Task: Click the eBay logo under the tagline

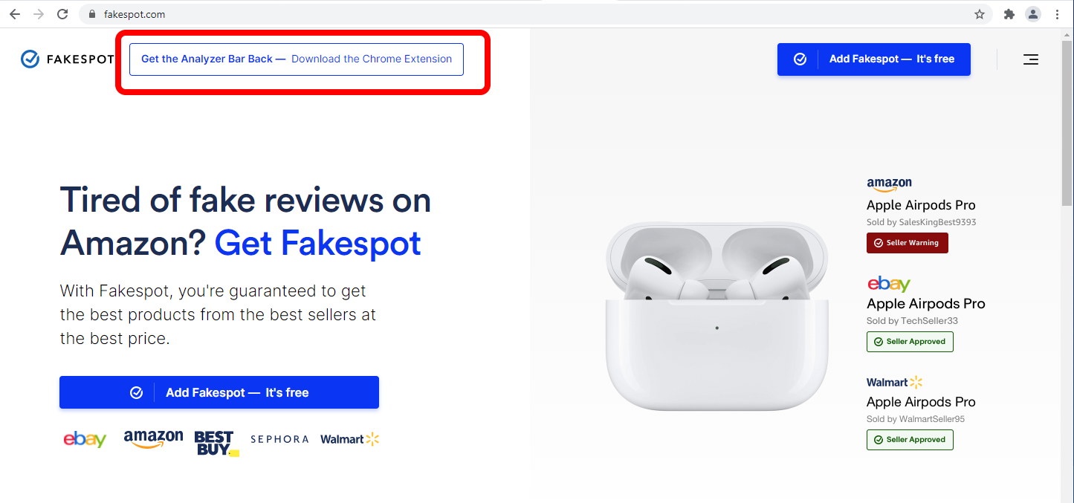Action: (x=85, y=439)
